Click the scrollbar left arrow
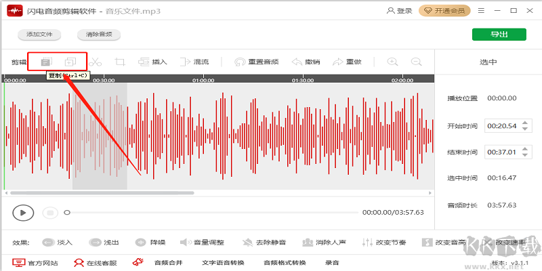This screenshot has width=542, height=271. (x=5, y=193)
